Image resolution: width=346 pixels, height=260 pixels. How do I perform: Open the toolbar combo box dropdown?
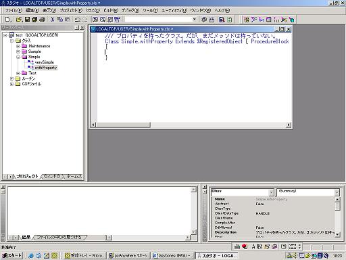click(194, 20)
